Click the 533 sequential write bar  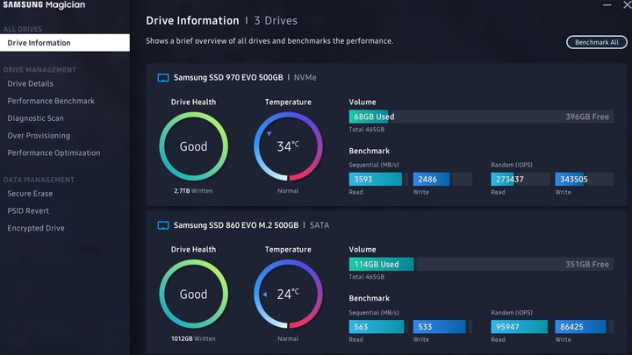pos(442,327)
